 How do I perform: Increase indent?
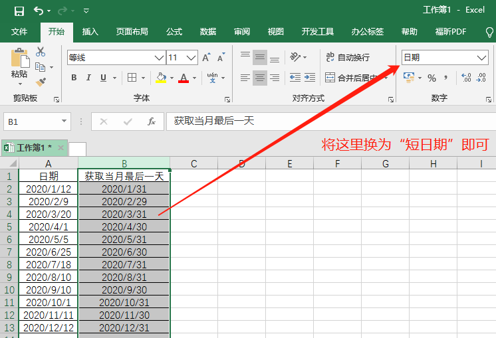310,78
